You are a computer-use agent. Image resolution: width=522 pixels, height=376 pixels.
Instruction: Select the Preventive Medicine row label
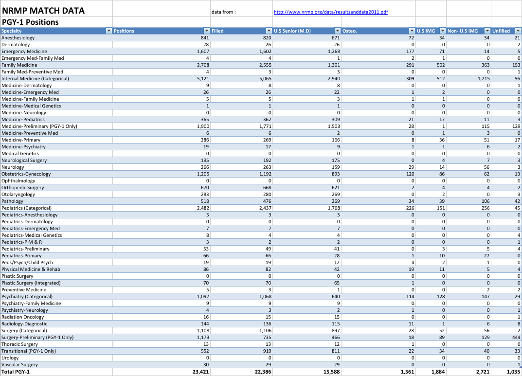click(x=56, y=290)
